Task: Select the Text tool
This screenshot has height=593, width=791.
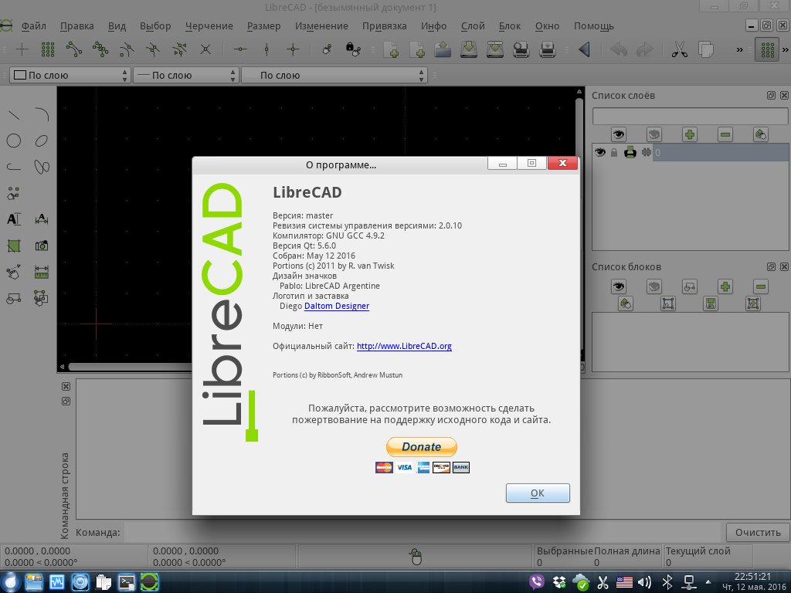Action: [x=14, y=219]
